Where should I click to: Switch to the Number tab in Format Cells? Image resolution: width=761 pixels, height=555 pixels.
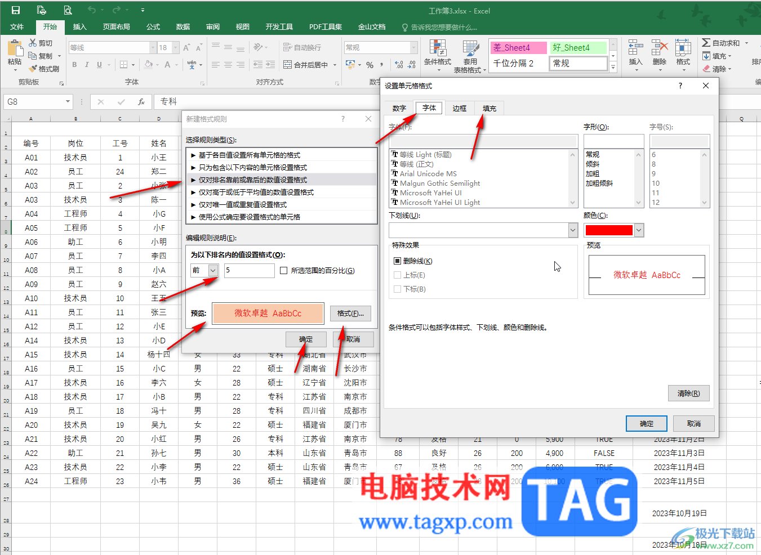399,108
